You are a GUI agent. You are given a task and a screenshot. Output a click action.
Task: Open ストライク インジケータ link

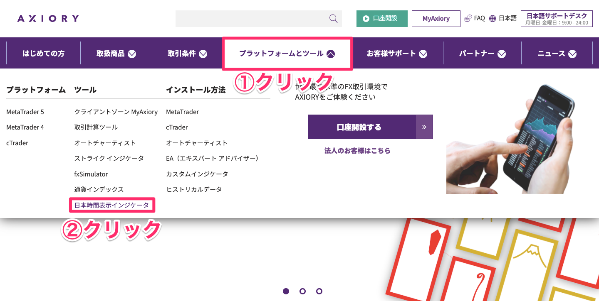pyautogui.click(x=109, y=158)
